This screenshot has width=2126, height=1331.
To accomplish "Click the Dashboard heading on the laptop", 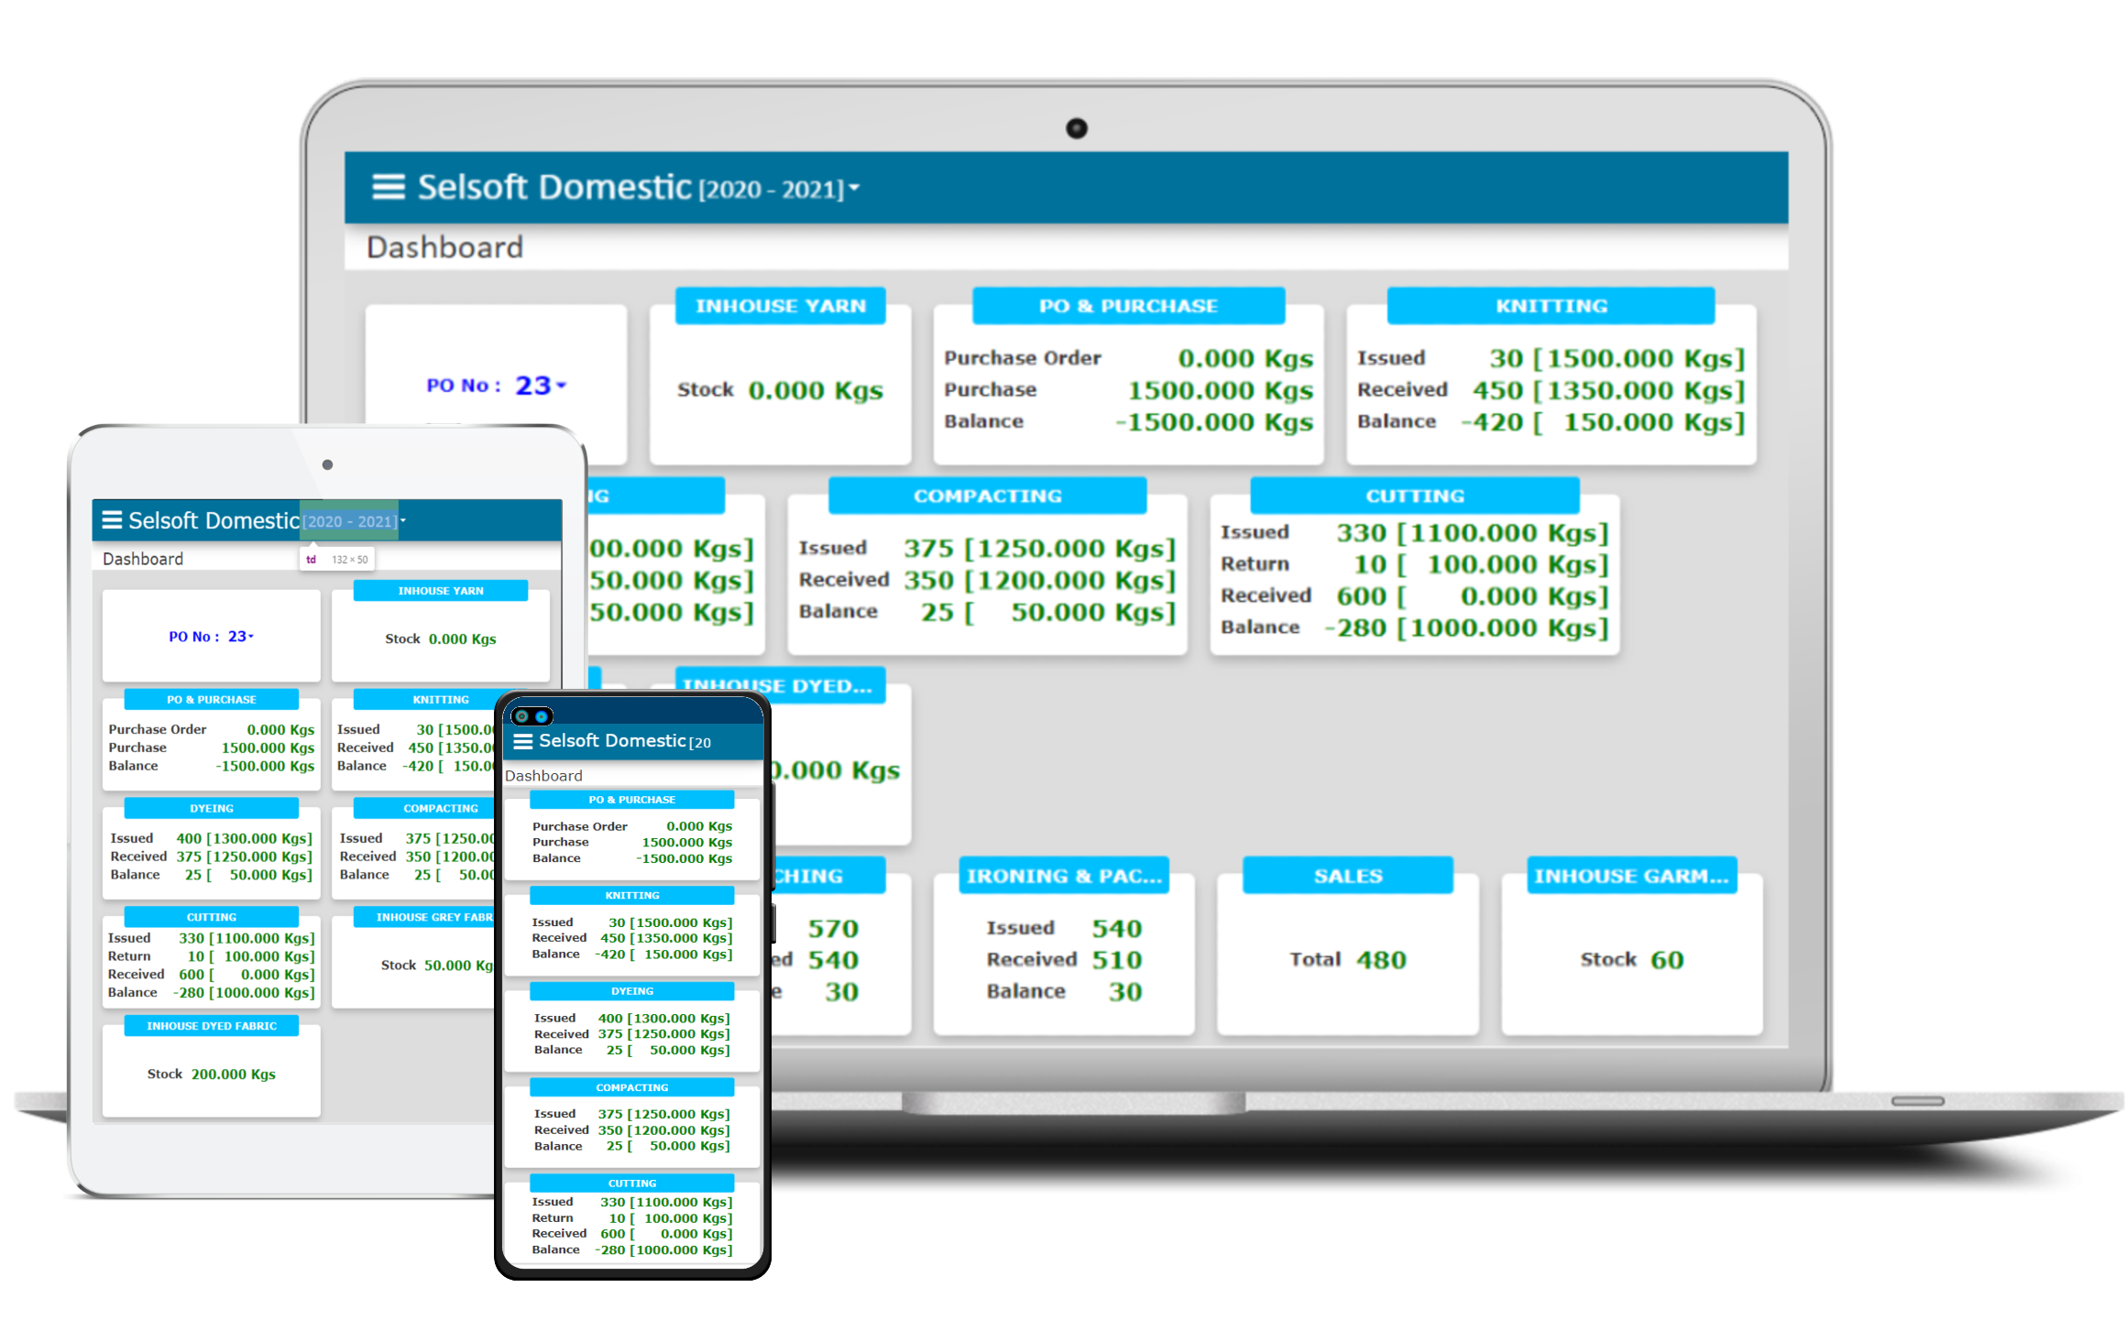I will tap(444, 247).
